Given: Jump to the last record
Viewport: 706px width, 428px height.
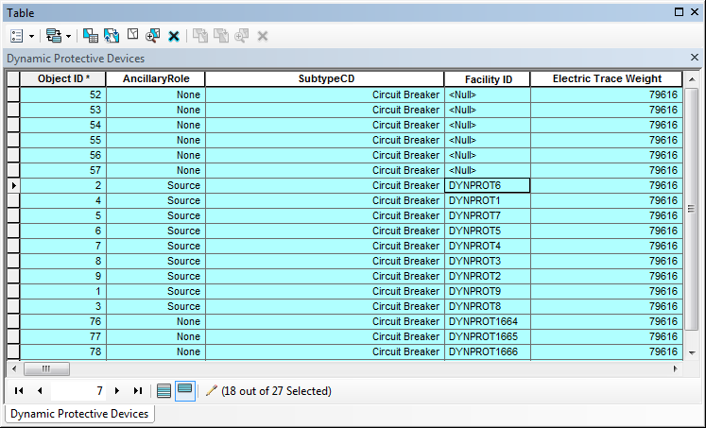Looking at the screenshot, I should point(138,390).
